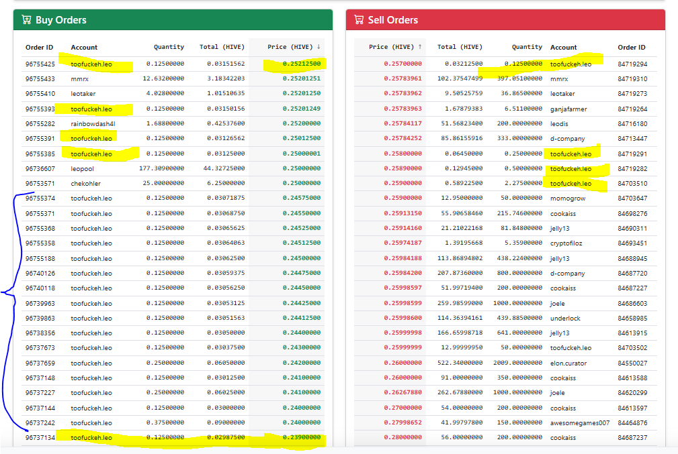Select momogrow sell order account

568,198
